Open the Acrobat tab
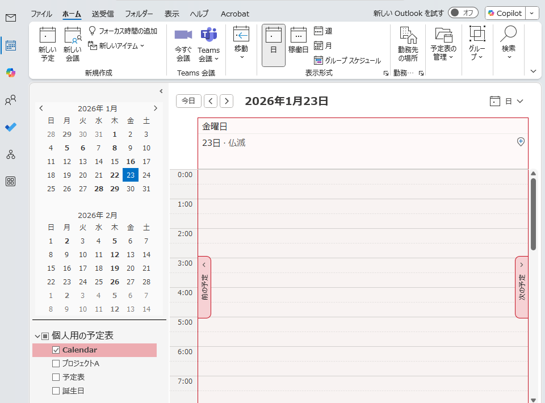Image resolution: width=545 pixels, height=403 pixels. (234, 14)
